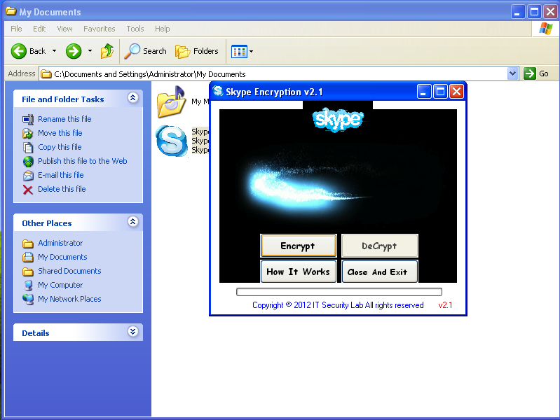Open Back history dropdown arrow
This screenshot has height=420, width=560.
coord(54,51)
